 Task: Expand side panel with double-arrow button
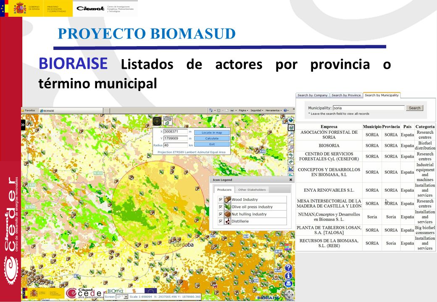[23, 125]
